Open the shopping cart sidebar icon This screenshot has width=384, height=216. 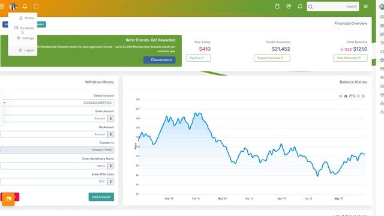click(382, 43)
